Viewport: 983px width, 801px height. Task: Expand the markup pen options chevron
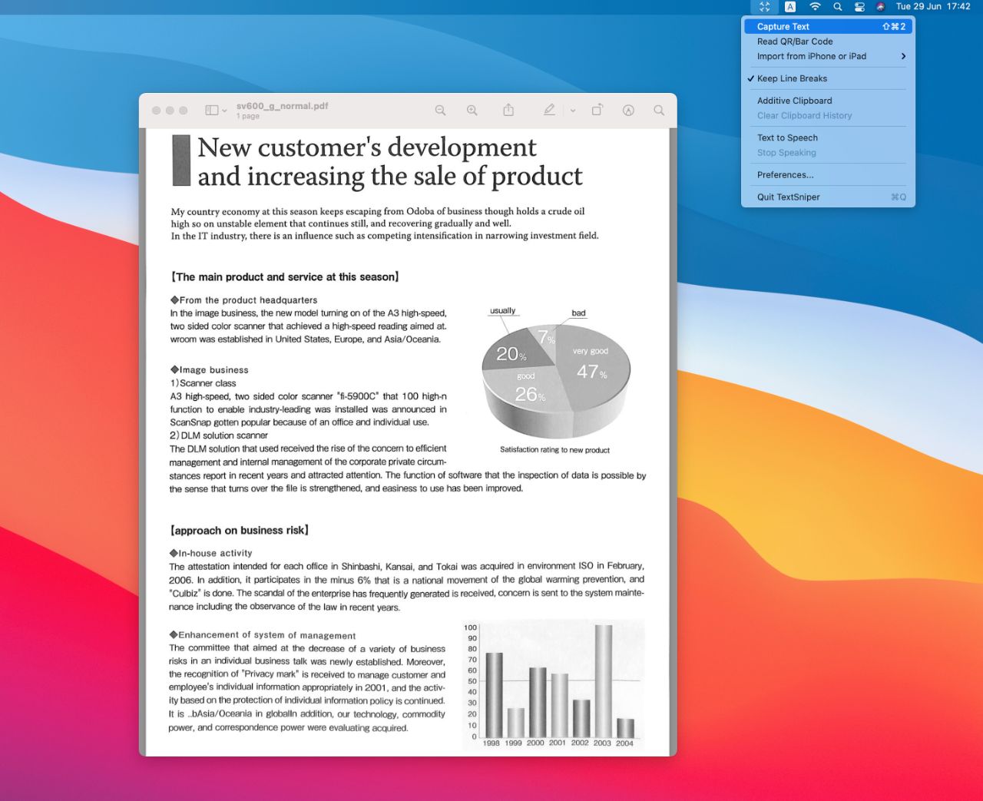pyautogui.click(x=573, y=111)
